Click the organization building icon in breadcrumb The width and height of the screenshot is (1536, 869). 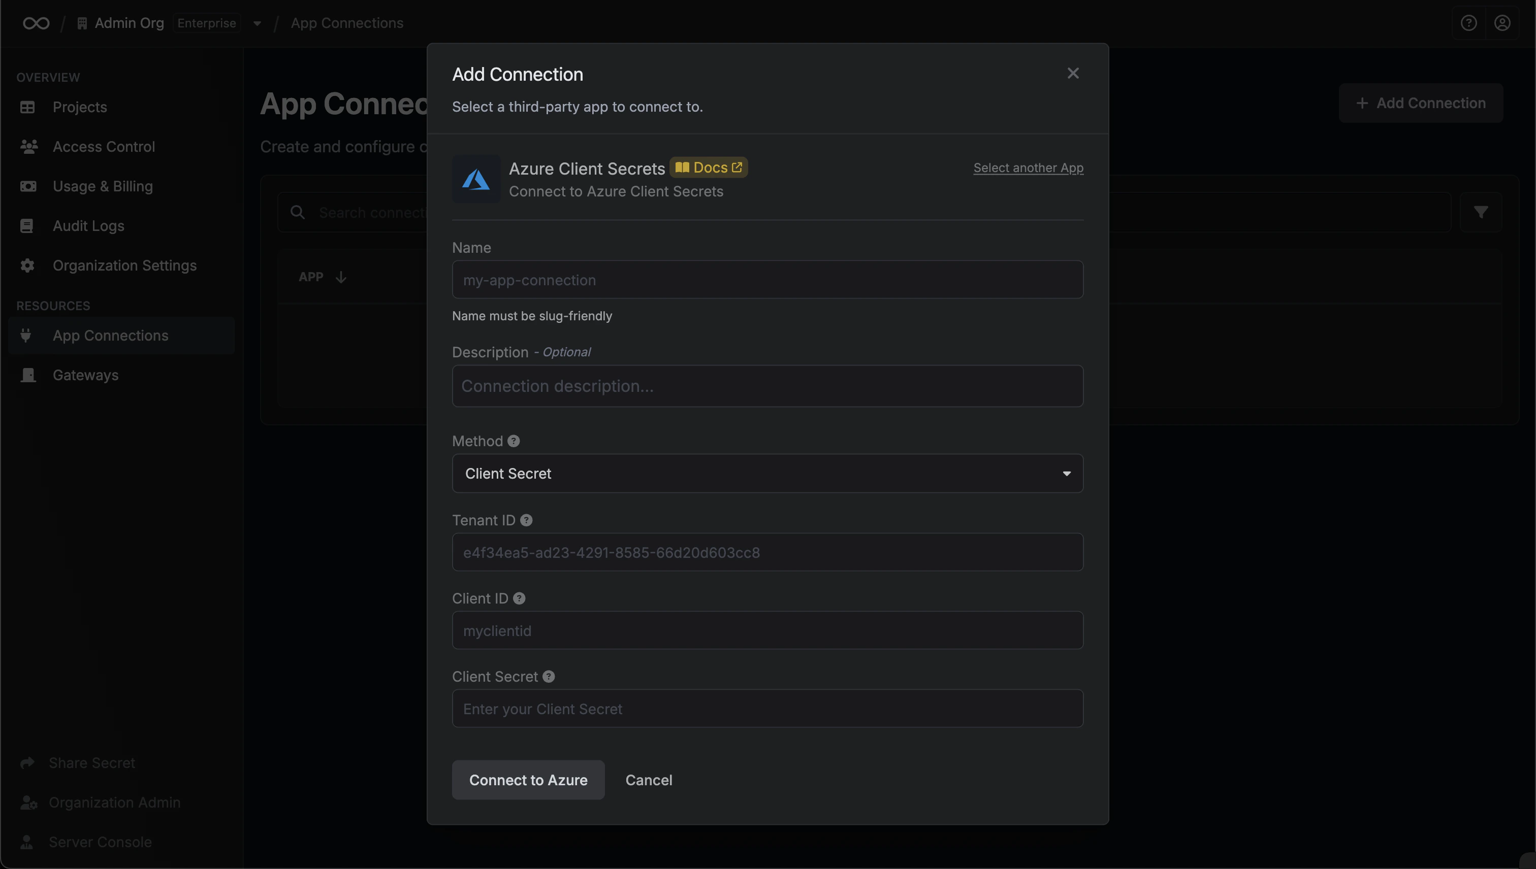[x=82, y=23]
